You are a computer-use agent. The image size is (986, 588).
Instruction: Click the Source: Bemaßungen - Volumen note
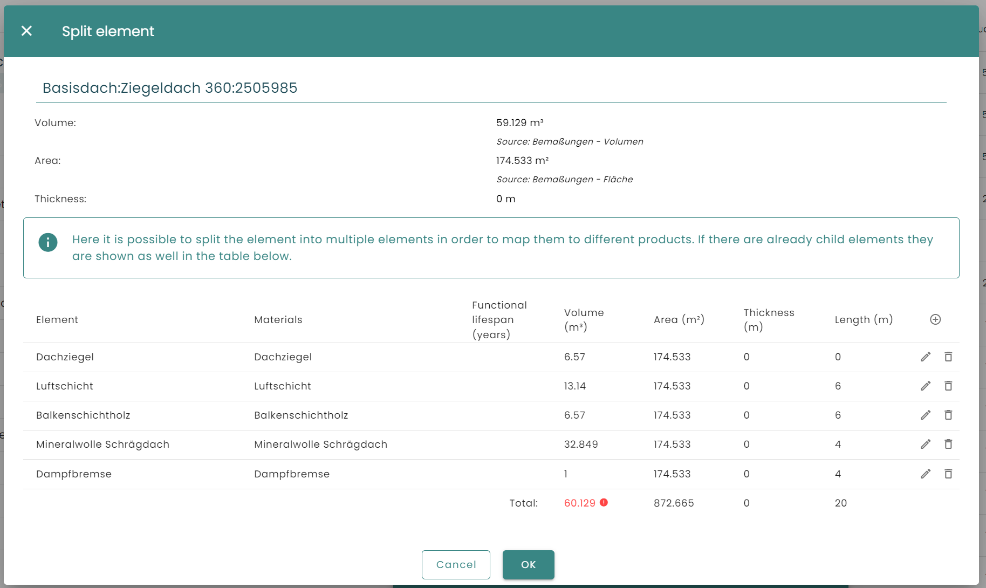(570, 142)
